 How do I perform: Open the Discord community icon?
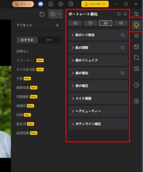[x=41, y=4]
